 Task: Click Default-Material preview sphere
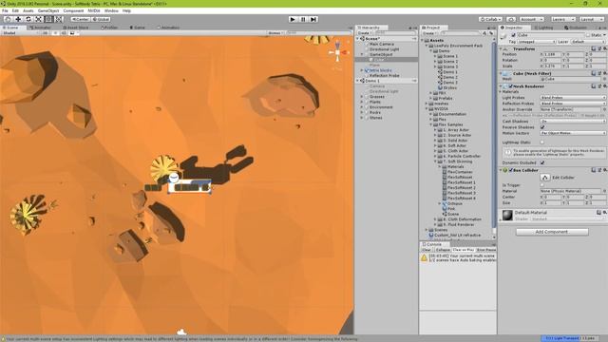pyautogui.click(x=507, y=216)
